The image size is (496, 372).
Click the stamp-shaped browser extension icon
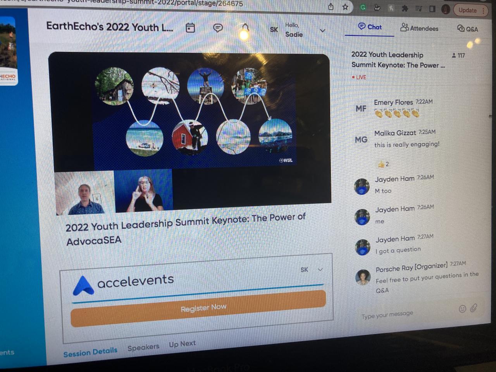377,8
